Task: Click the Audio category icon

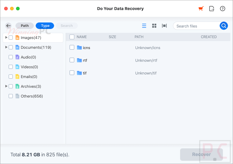Action: [17, 57]
